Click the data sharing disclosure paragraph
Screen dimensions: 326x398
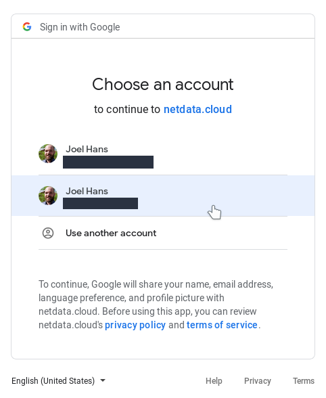(x=156, y=305)
